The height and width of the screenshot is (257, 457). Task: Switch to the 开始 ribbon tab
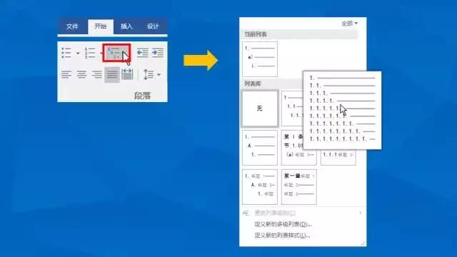(100, 26)
